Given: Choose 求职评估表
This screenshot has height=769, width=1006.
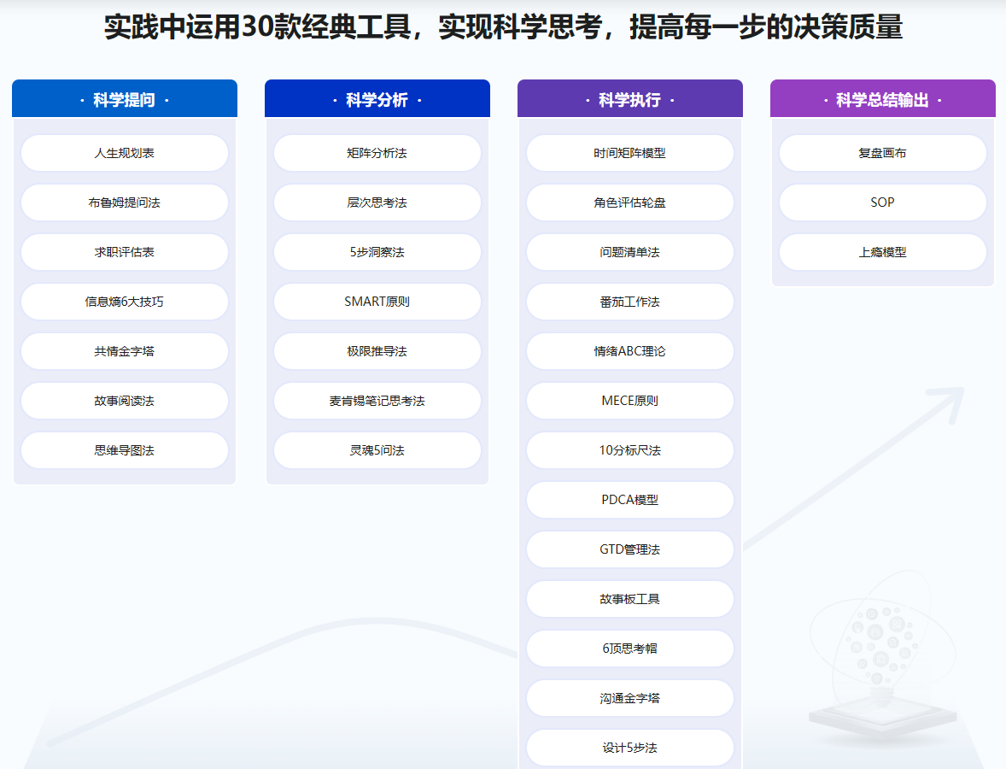Looking at the screenshot, I should click(x=125, y=251).
